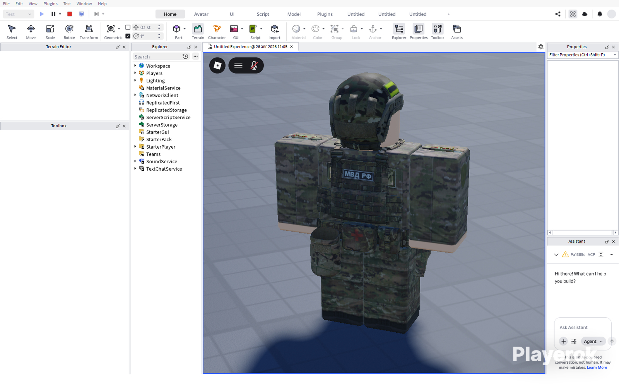Open the hamburger menu in the viewport

tap(238, 66)
